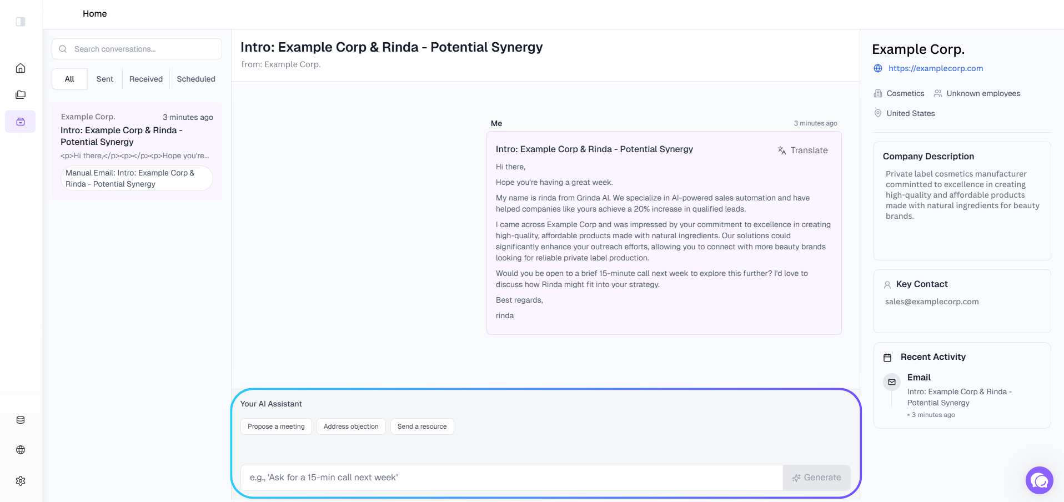This screenshot has height=502, width=1064.
Task: Open the Example Corp. conversation card
Action: click(x=137, y=151)
